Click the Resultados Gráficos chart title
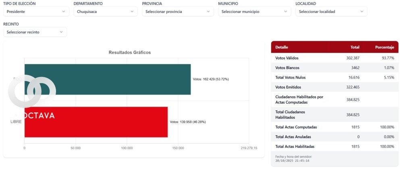The height and width of the screenshot is (169, 403). (x=130, y=53)
